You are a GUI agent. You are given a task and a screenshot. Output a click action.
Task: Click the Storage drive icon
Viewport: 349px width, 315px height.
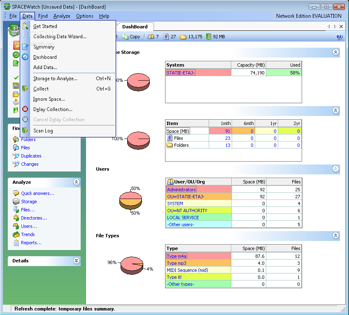pos(16,202)
